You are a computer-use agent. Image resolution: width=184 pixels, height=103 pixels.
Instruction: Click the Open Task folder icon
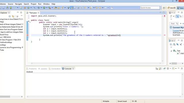pyautogui.click(x=59, y=8)
